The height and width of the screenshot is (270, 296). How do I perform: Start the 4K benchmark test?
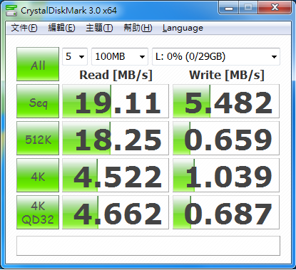[38, 175]
